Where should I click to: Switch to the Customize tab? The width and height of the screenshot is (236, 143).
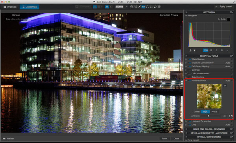(x=29, y=7)
